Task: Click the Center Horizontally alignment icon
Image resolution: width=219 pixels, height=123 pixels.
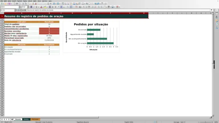Action: pos(53,7)
